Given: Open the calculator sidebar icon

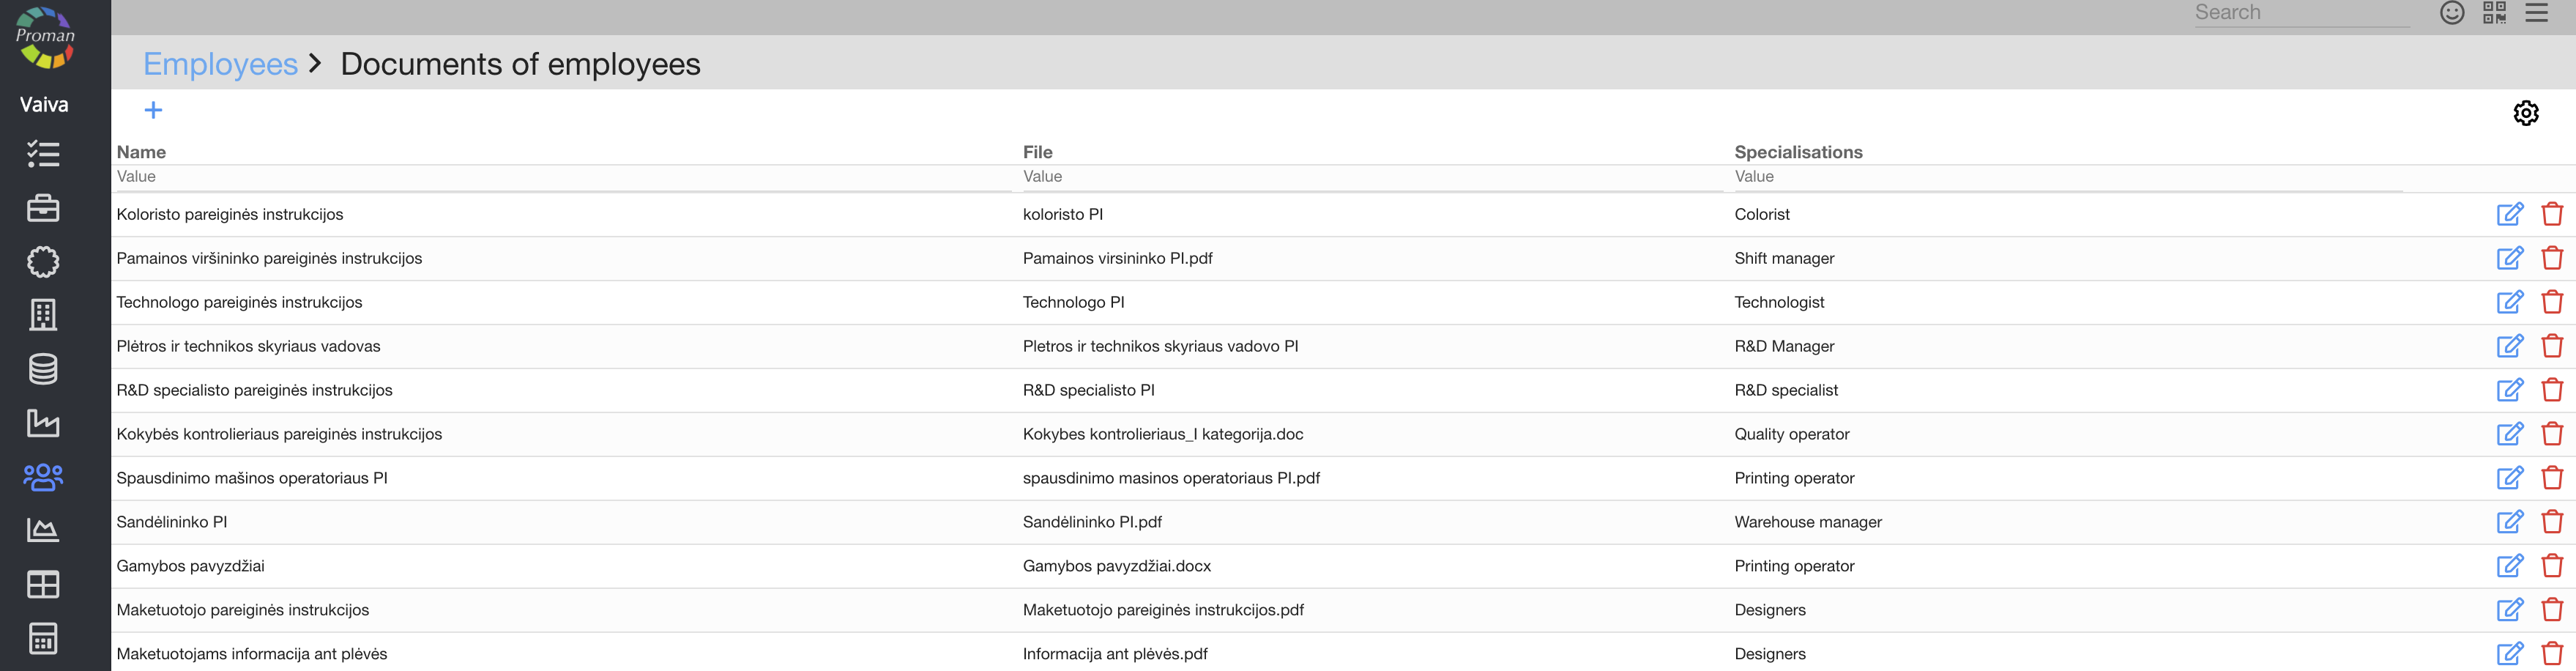Looking at the screenshot, I should click(43, 638).
